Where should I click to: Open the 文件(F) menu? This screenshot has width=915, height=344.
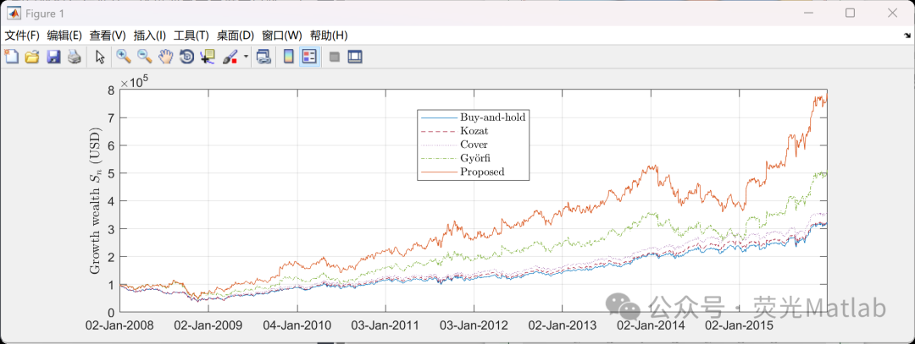[22, 35]
